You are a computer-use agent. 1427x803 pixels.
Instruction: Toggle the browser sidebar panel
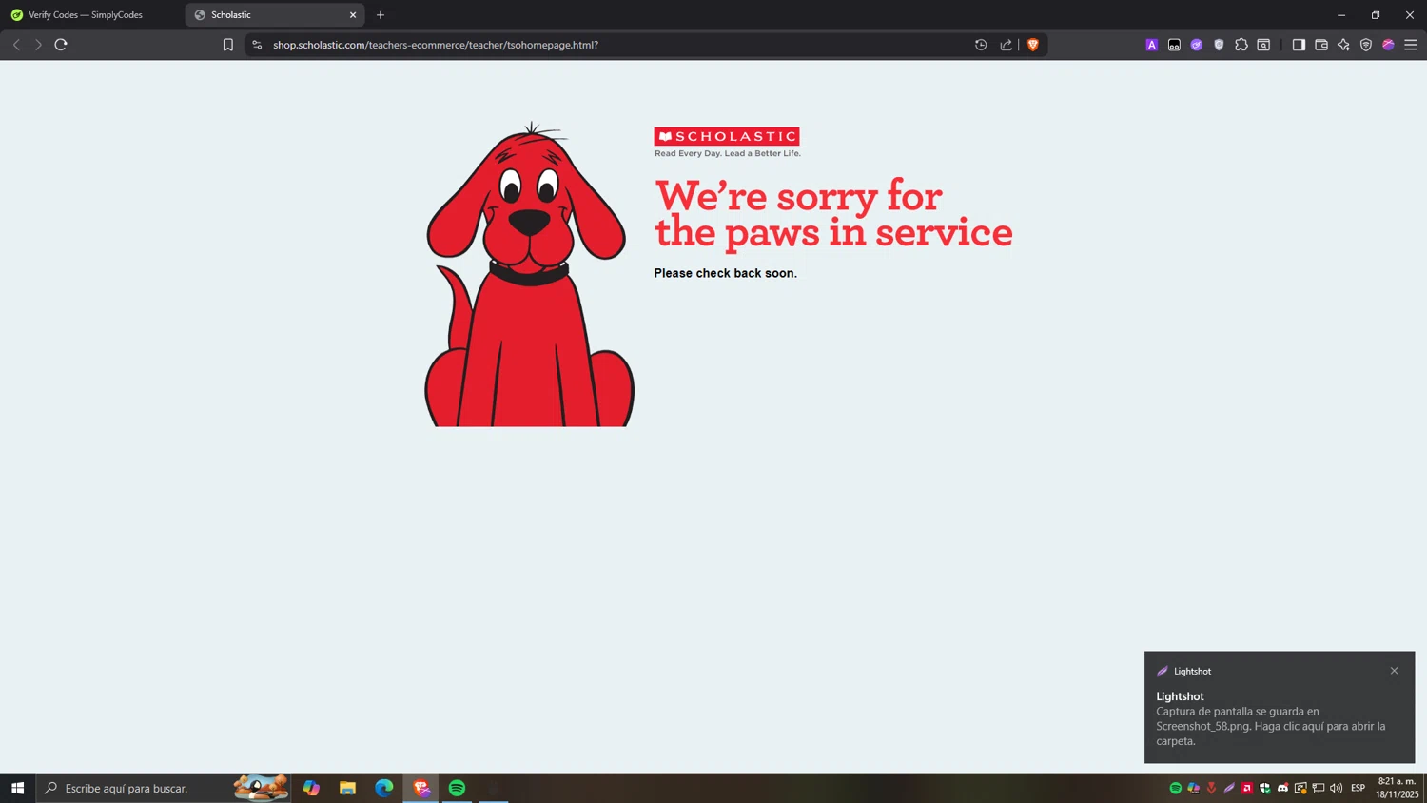pos(1299,45)
